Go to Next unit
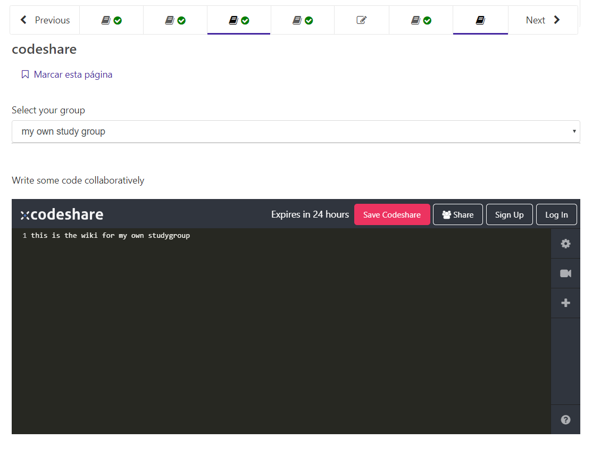592x456 pixels. [543, 20]
